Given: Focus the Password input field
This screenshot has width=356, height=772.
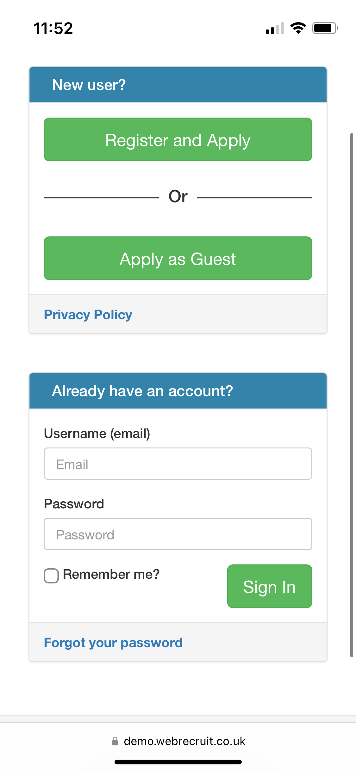Looking at the screenshot, I should click(x=178, y=534).
